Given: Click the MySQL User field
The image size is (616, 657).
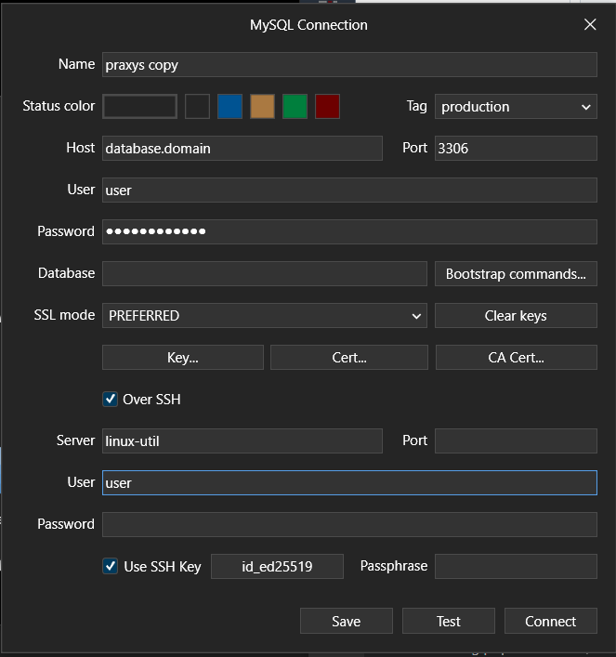Looking at the screenshot, I should [349, 190].
